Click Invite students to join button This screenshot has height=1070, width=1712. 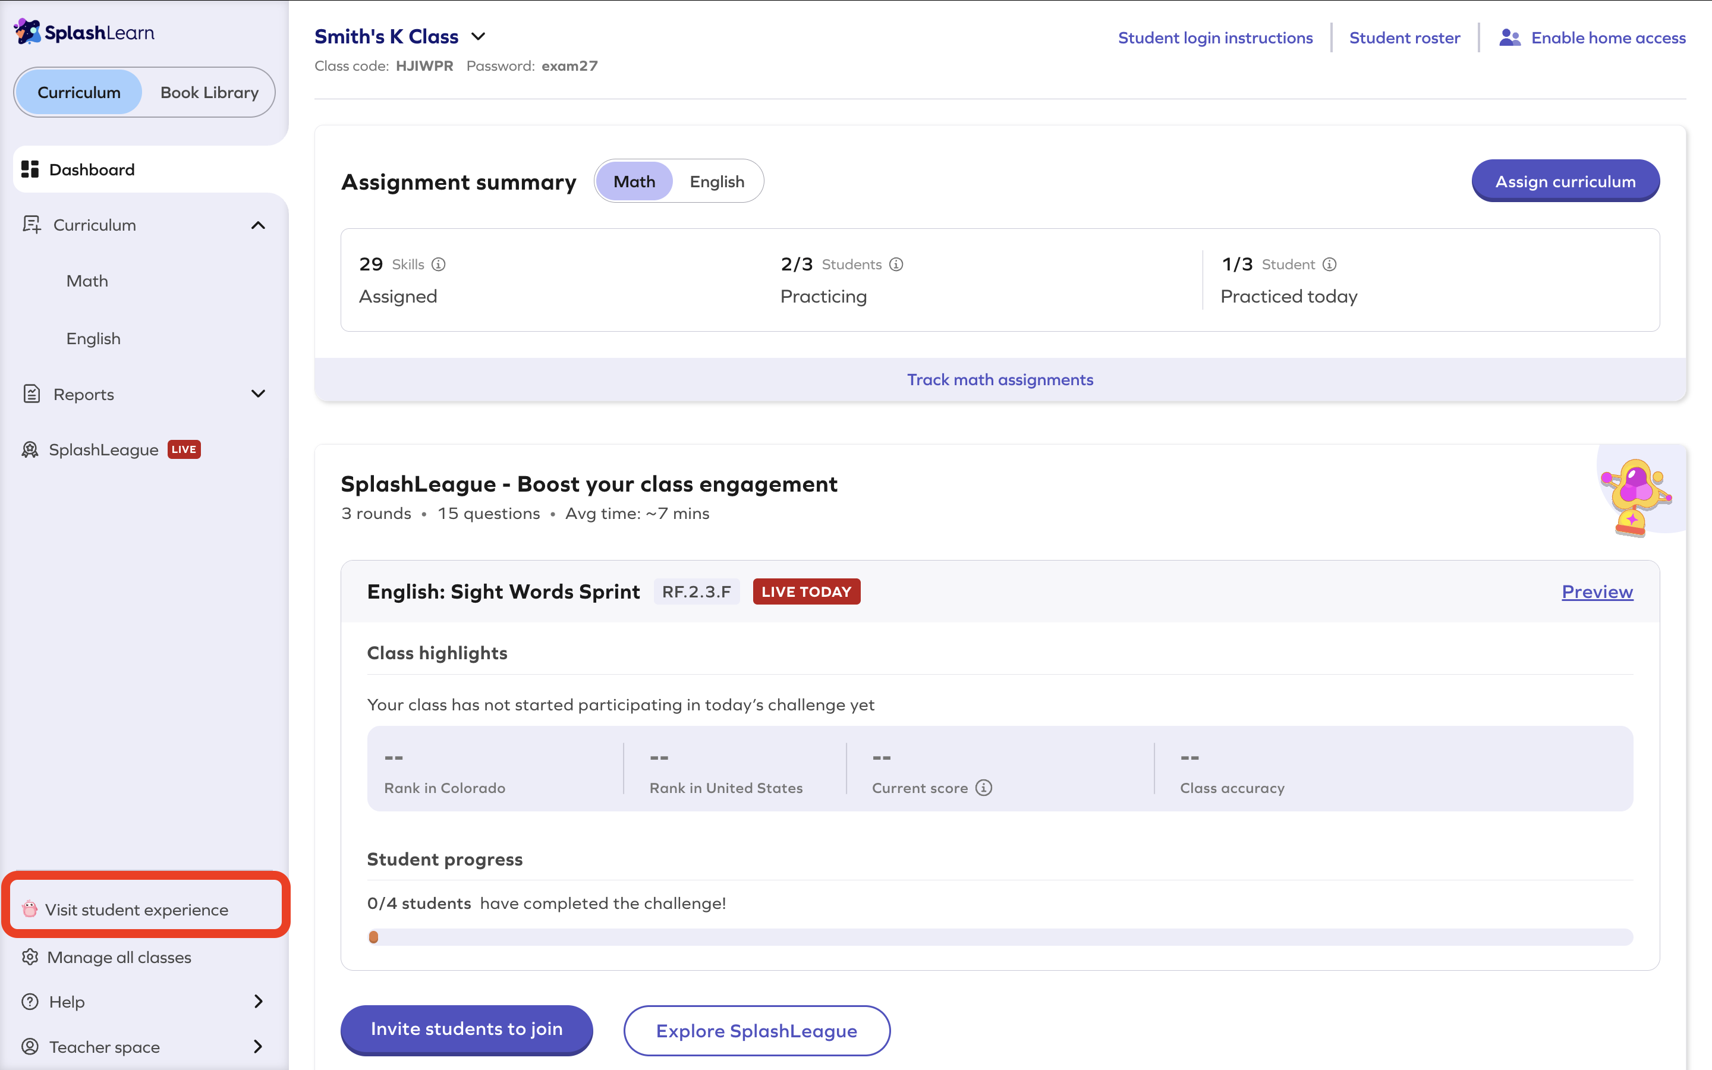[466, 1029]
